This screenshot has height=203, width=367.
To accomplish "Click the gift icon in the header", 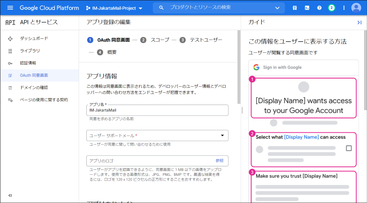I will click(x=295, y=8).
